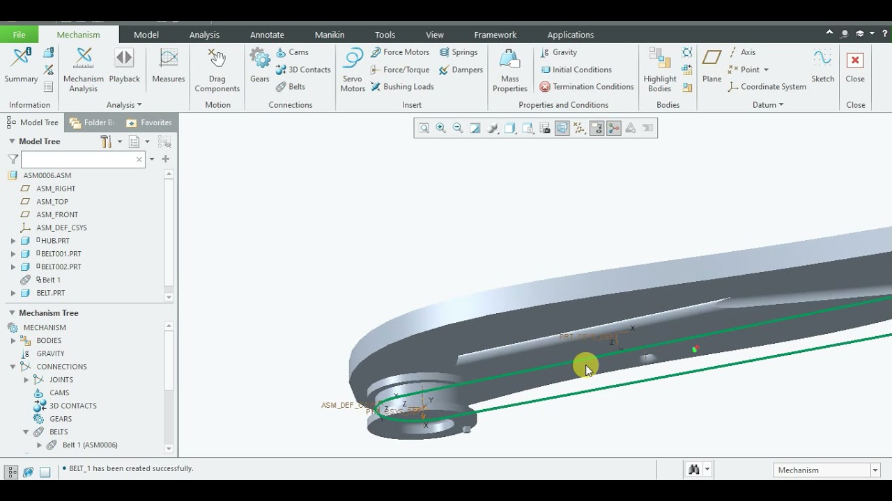Click the Cams connection tool
The image size is (892, 501).
292,52
